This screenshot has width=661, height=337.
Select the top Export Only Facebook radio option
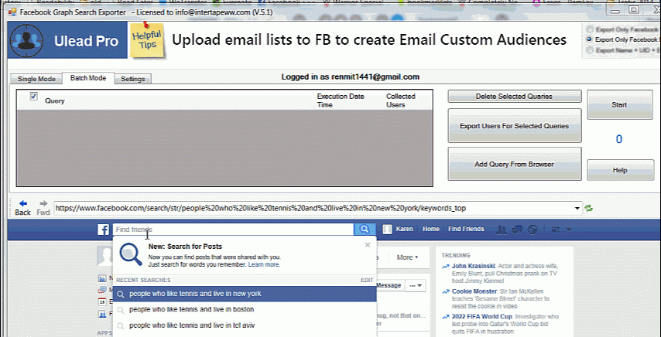pyautogui.click(x=589, y=29)
